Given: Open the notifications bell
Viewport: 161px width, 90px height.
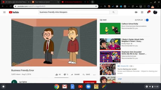Looking at the screenshot, I should coord(148,12).
